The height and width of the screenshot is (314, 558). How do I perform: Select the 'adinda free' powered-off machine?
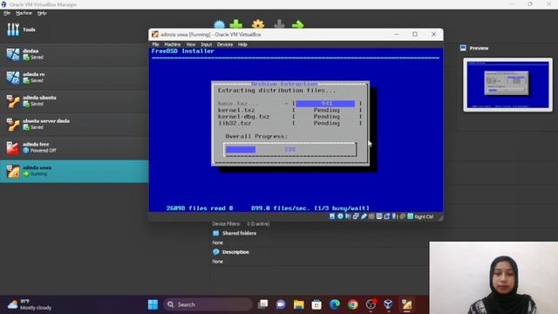pyautogui.click(x=73, y=147)
